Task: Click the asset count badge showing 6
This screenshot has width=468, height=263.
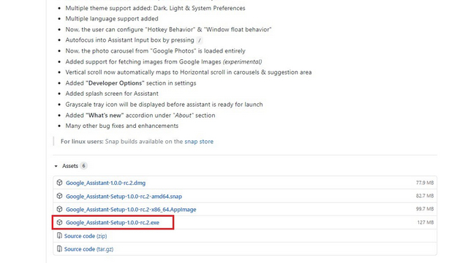Action: [83, 166]
